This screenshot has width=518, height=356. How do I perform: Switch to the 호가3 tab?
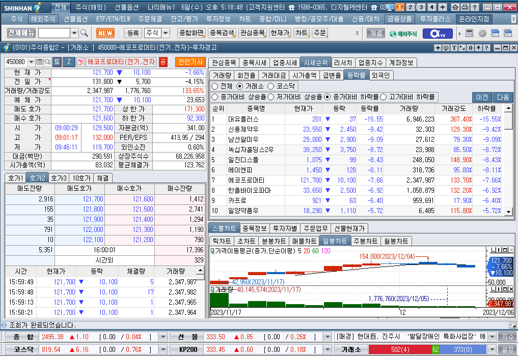(x=59, y=178)
